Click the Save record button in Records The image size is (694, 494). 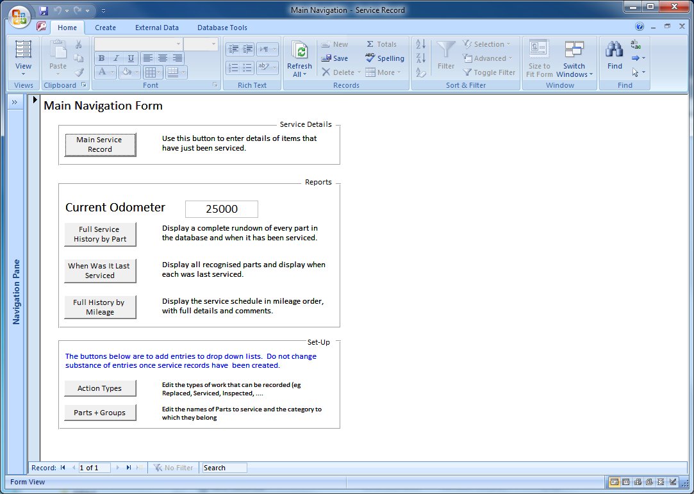(335, 58)
